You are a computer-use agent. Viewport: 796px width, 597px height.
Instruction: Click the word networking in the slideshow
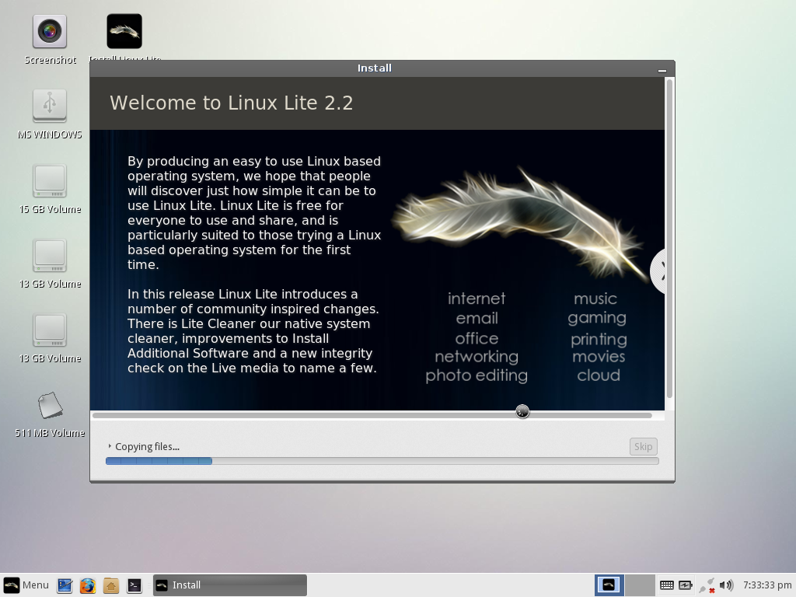pos(477,357)
